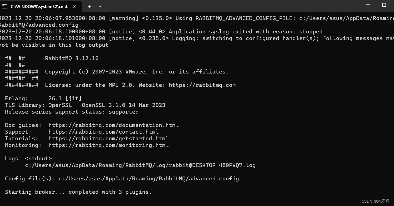This screenshot has width=394, height=206.
Task: Click the "Starting broker... completed" line
Action: pos(78,192)
